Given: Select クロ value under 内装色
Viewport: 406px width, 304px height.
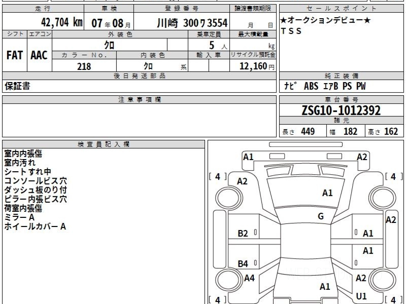Looking at the screenshot, I should [x=148, y=66].
